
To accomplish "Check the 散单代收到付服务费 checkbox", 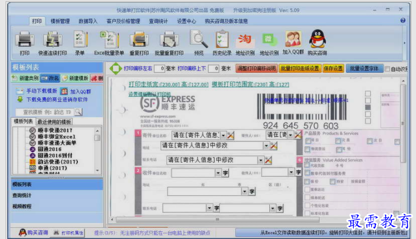I will pyautogui.click(x=307, y=173).
